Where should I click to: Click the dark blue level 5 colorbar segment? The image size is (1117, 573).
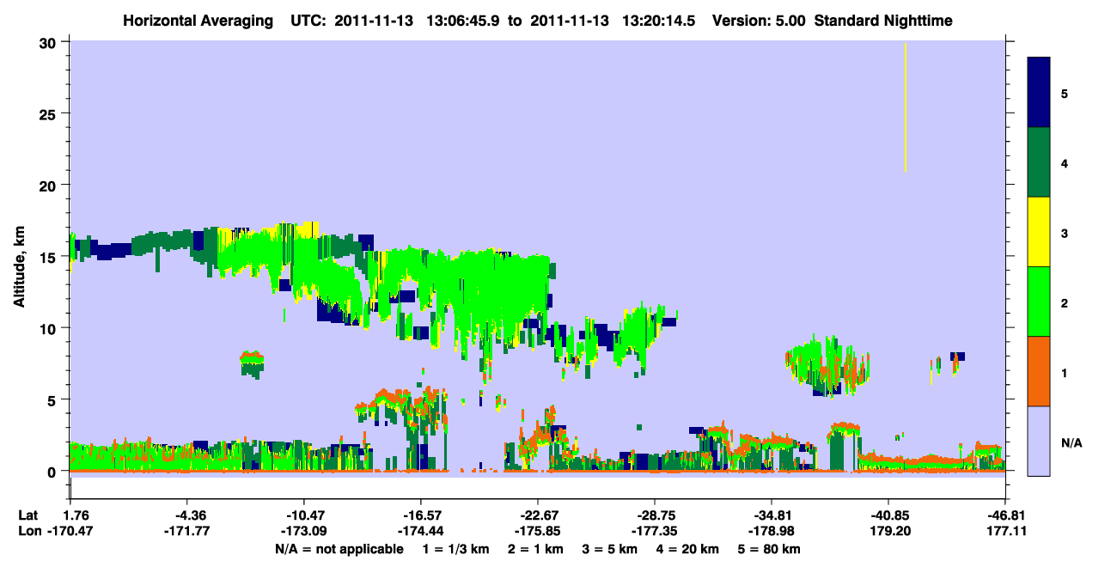[1039, 93]
